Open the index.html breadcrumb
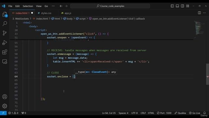The width and height of the screenshot is (209, 118). [x=40, y=19]
